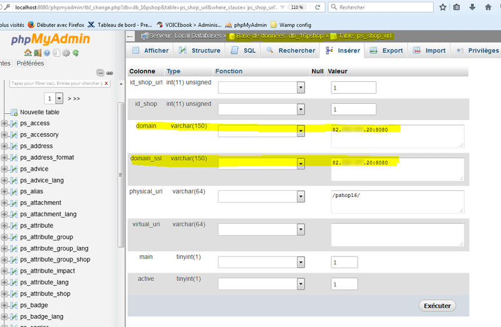Go to next page of tables (>)
This screenshot has height=327, width=501.
[x=70, y=99]
